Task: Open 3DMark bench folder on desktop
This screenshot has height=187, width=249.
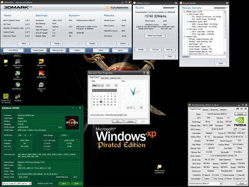Action: [159, 169]
